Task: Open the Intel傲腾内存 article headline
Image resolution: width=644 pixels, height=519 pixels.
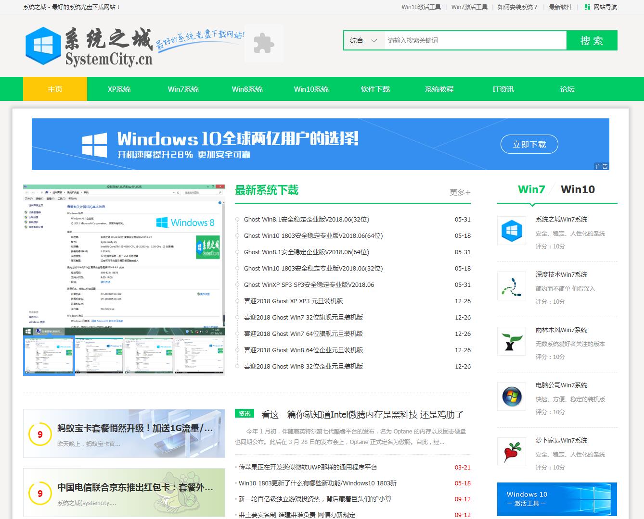Action: coord(362,414)
